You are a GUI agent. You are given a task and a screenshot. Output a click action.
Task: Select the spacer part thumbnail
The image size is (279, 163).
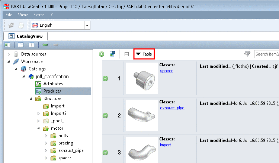pyautogui.click(x=142, y=77)
